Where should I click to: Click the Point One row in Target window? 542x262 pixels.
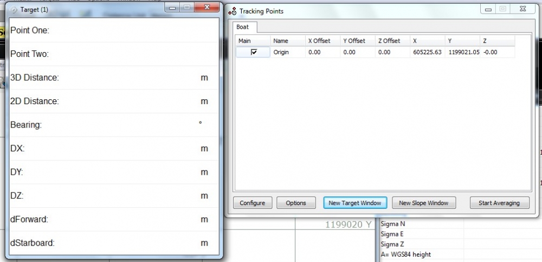pos(114,30)
